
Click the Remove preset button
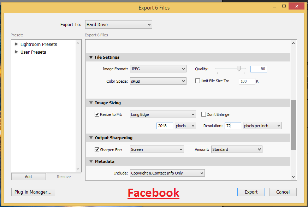(x=64, y=177)
